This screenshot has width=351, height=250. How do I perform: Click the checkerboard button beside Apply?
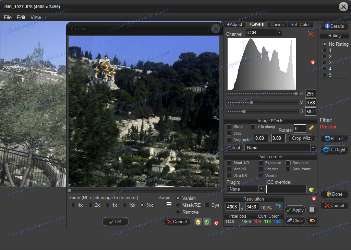coord(312,210)
